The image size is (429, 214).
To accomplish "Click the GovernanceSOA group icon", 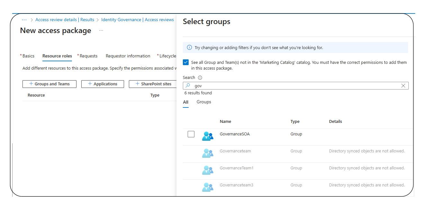I will pyautogui.click(x=208, y=136).
